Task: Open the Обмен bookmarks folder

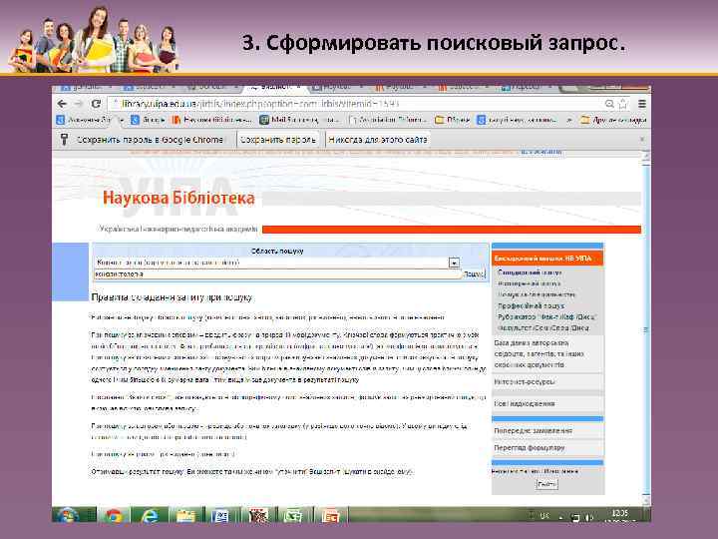Action: click(x=453, y=120)
